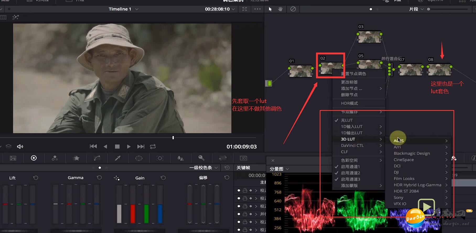Viewport: 476px width, 233px height.
Task: Open viewer three-dot options menu
Action: pyautogui.click(x=258, y=9)
